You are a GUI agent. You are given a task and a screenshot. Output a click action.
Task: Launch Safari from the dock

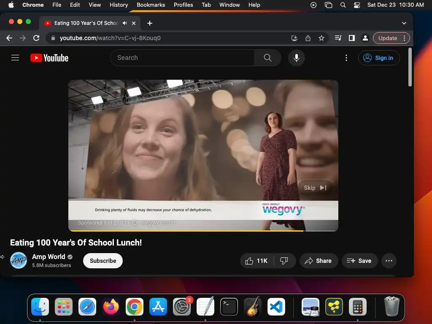click(x=87, y=307)
